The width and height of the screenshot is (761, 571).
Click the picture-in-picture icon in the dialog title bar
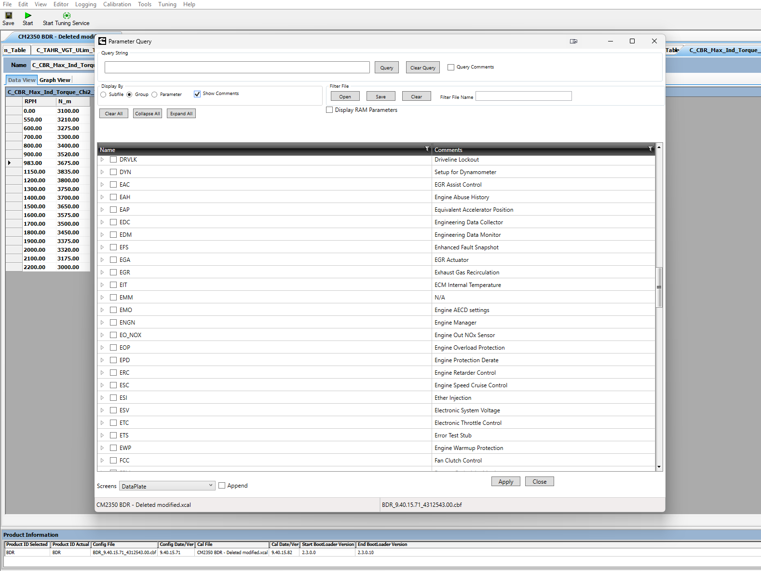tap(573, 41)
